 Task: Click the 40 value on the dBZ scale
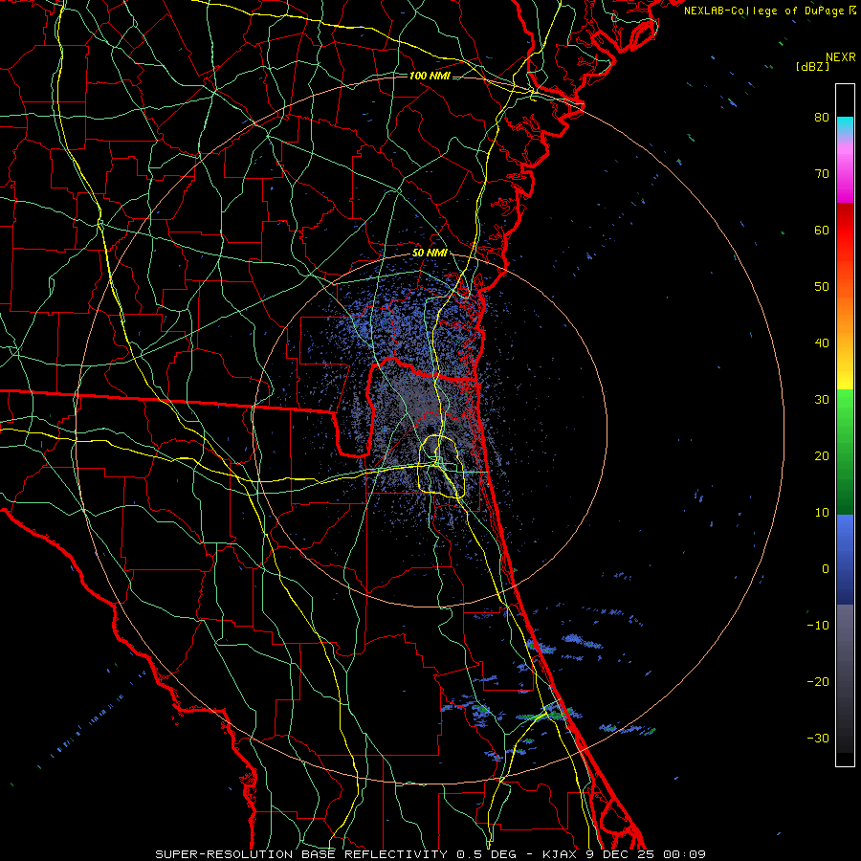pyautogui.click(x=822, y=343)
